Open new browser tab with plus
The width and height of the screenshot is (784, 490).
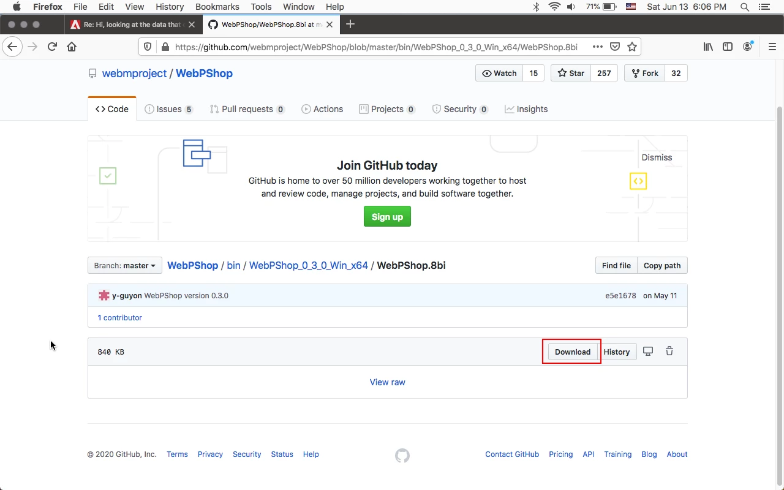(x=350, y=24)
